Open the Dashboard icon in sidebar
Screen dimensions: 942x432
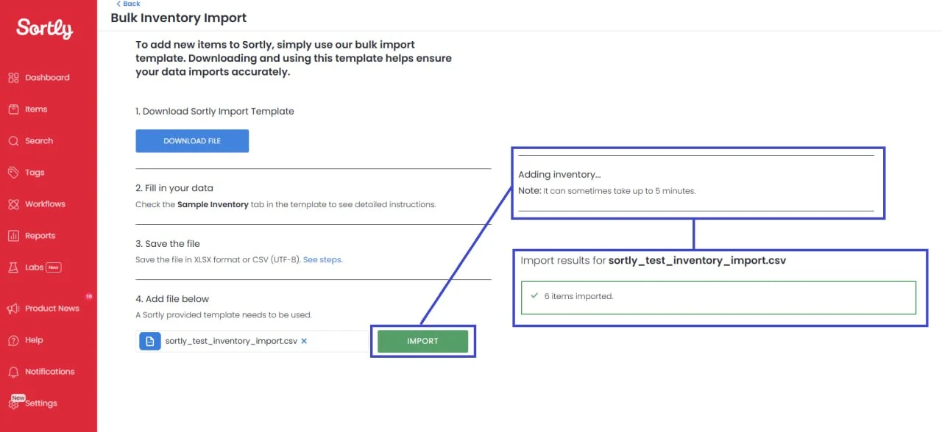(13, 78)
